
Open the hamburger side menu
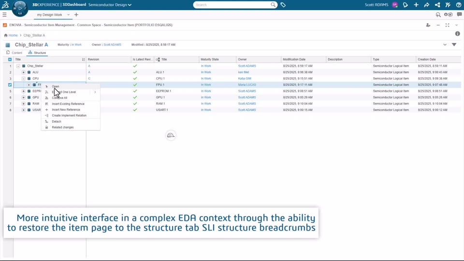(4, 14)
